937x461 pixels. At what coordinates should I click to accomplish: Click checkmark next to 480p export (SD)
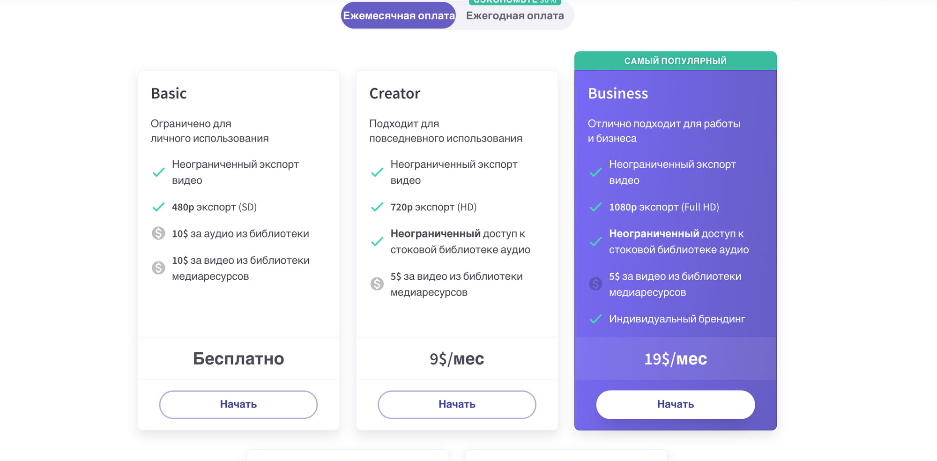pos(158,207)
